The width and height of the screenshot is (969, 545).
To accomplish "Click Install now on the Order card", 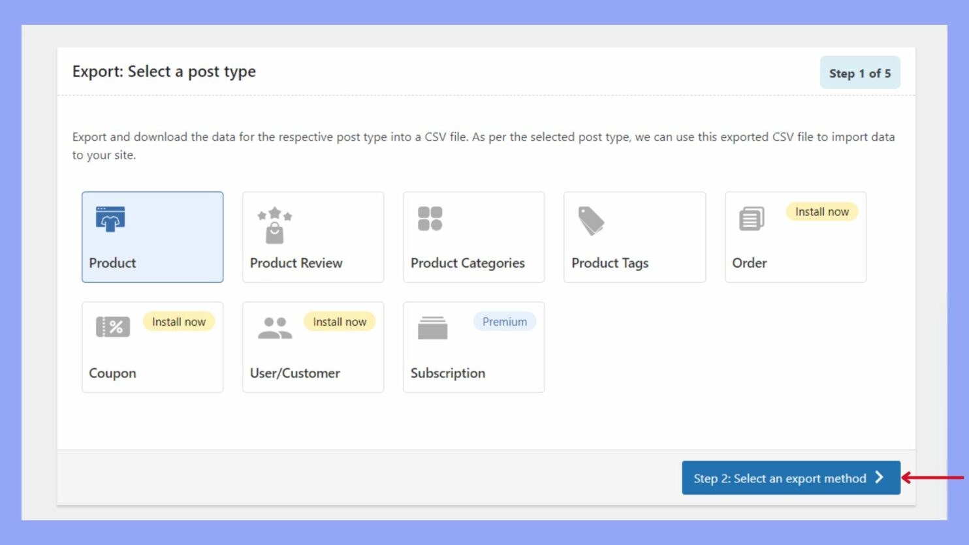I will coord(822,211).
